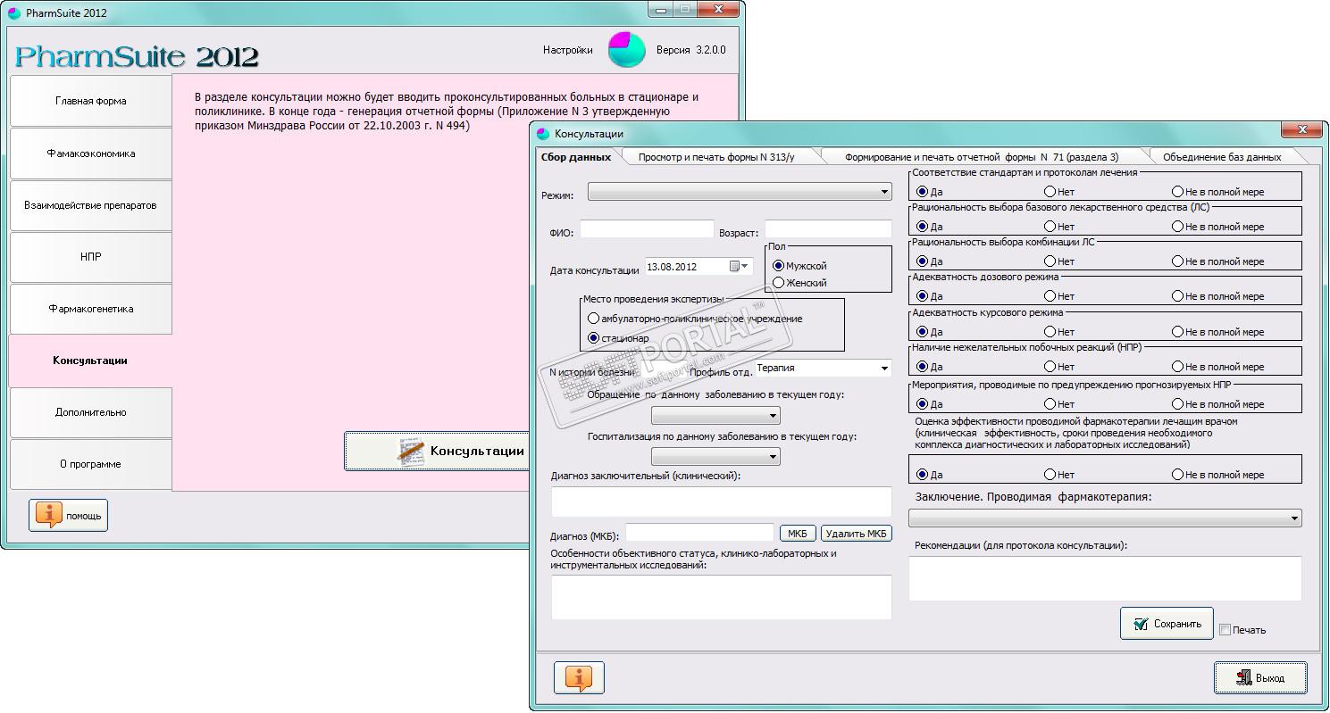Switch to the Сбор данных tab
Screen dimensions: 1330x713
[x=576, y=157]
